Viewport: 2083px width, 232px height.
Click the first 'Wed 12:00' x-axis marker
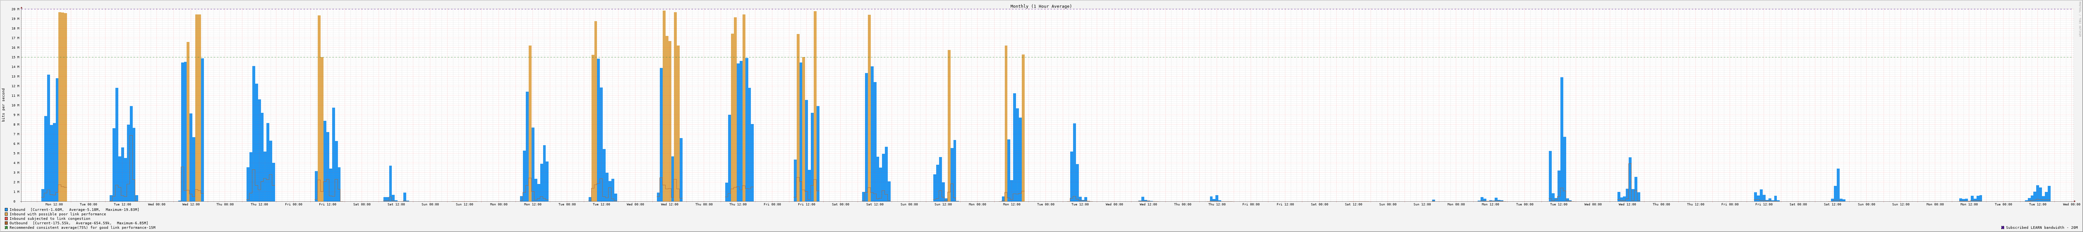191,204
